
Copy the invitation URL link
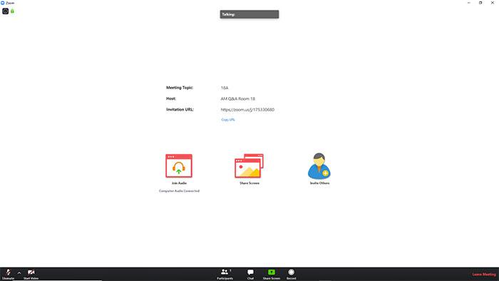coord(228,120)
